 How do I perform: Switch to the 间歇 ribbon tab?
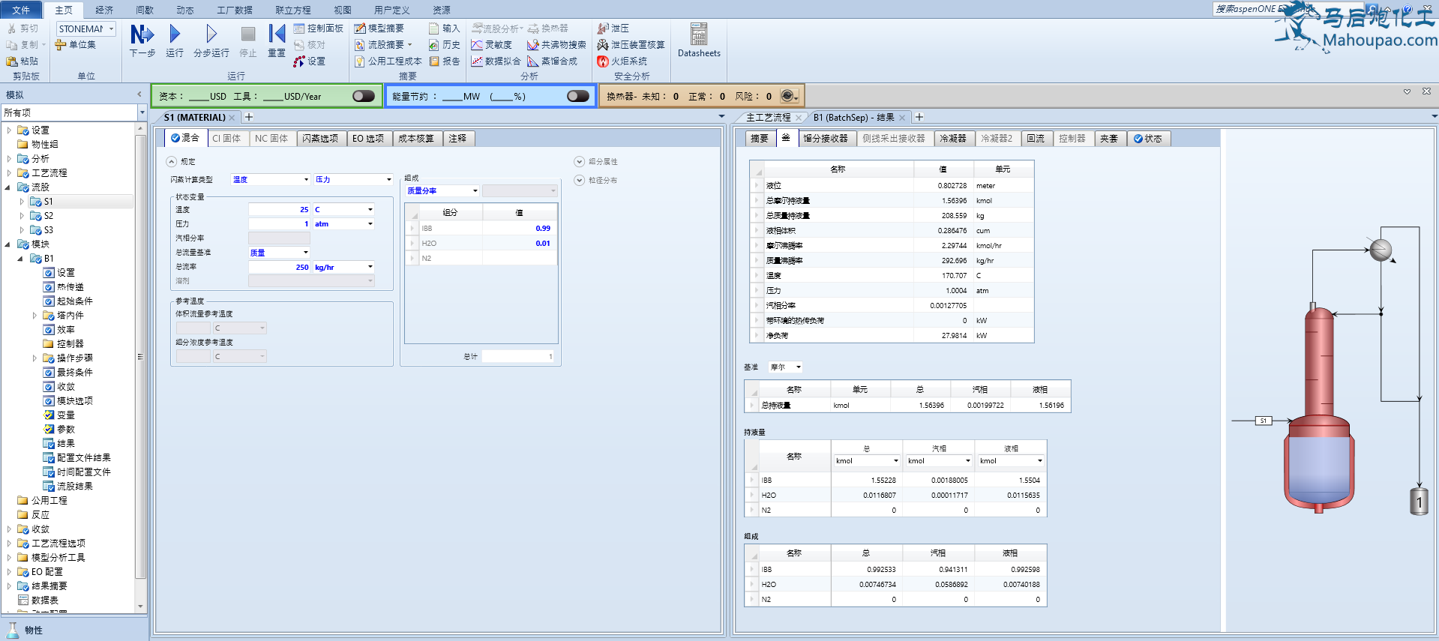coord(145,10)
